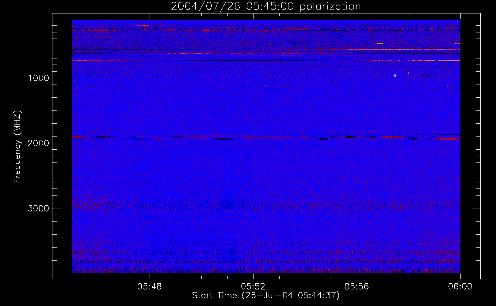Viewport: 496px width, 306px height.
Task: Select the 'Start Time (26-Jul-04 05:44:37)' label
Action: click(266, 296)
